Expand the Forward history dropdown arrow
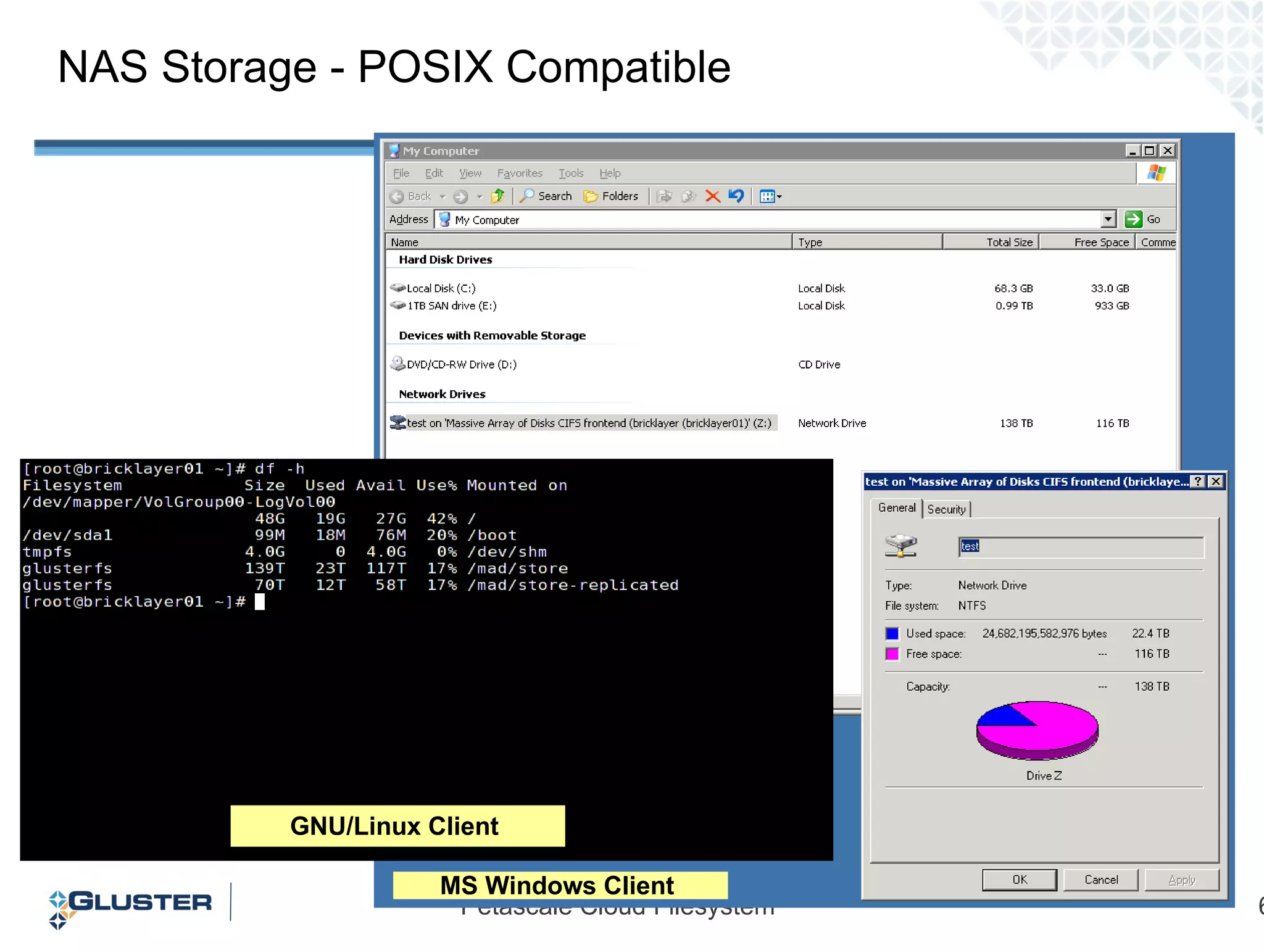This screenshot has height=950, width=1264. click(480, 197)
